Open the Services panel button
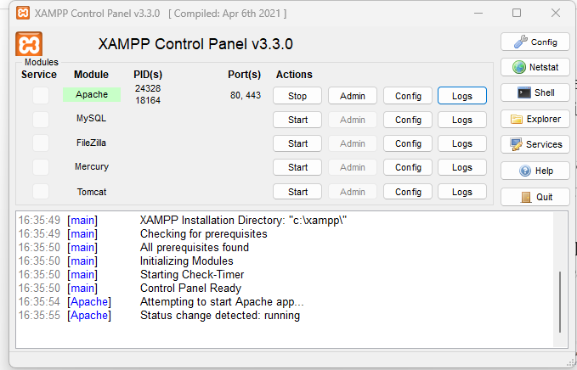 [x=535, y=144]
